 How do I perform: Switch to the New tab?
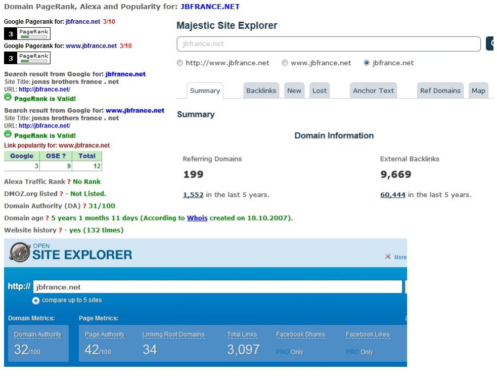coord(294,91)
